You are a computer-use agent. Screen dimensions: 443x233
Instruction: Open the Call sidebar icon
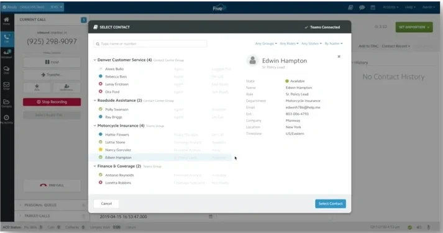6,39
